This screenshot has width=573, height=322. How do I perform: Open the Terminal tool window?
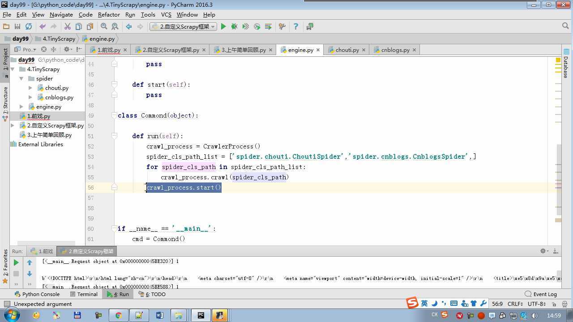84,294
